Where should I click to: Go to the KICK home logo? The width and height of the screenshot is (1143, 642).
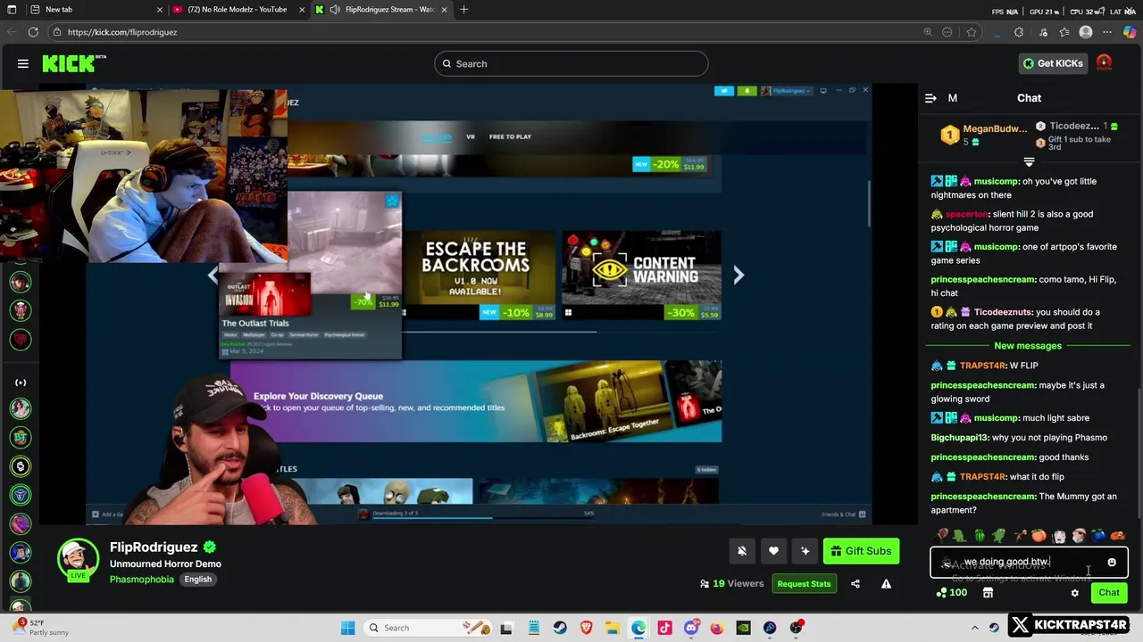(74, 63)
